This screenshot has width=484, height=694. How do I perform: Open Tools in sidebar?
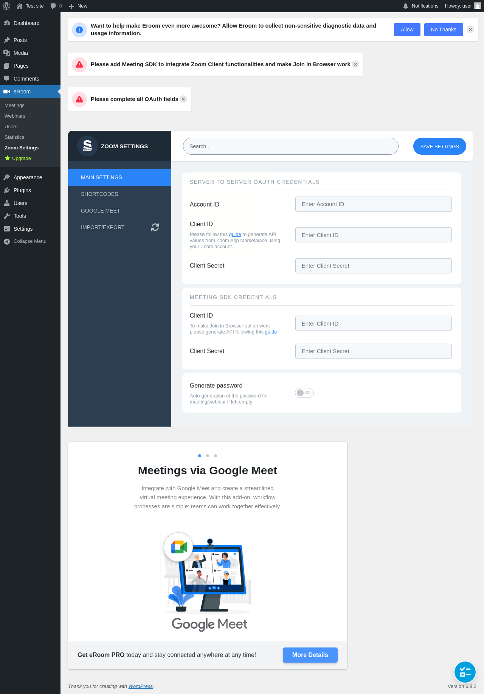point(30,216)
